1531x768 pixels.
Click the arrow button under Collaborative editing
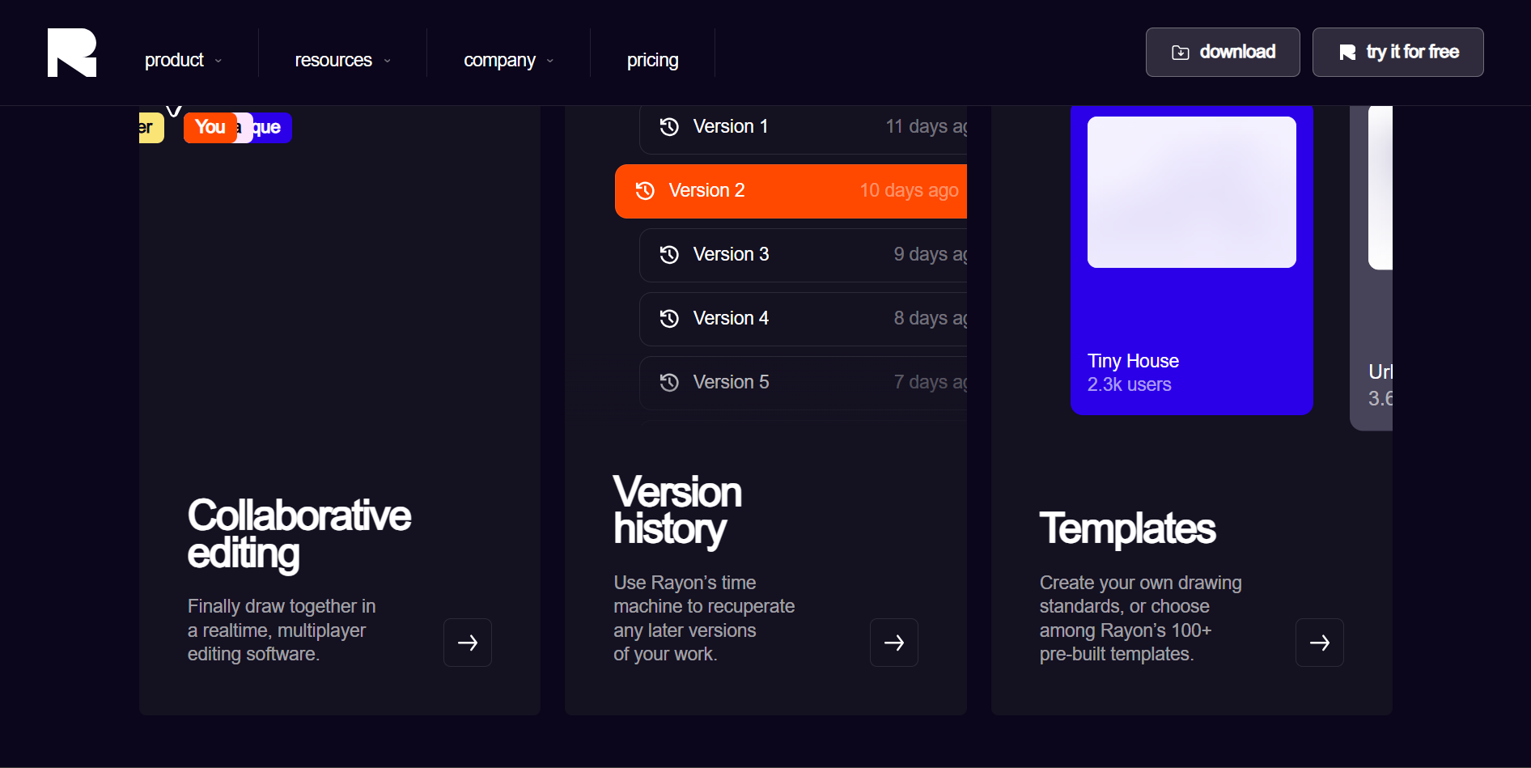coord(468,643)
